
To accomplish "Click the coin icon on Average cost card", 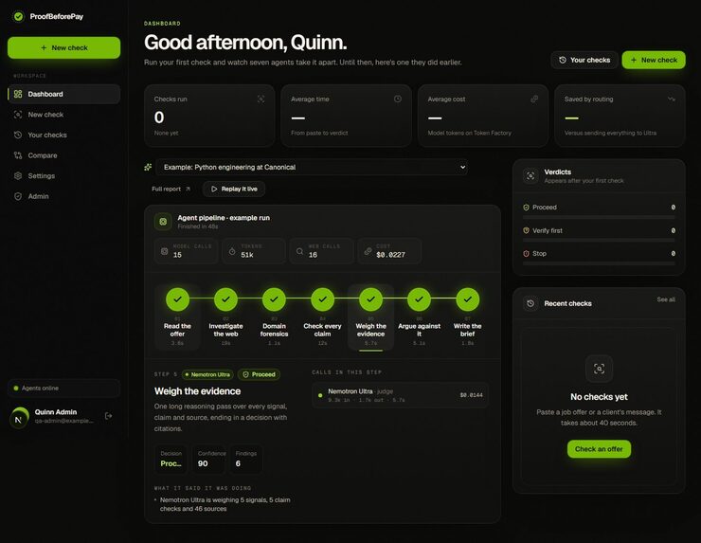I will pos(534,99).
